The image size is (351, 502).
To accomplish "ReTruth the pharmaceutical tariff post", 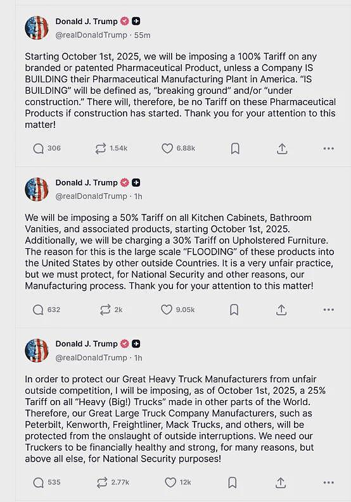I will pyautogui.click(x=100, y=149).
